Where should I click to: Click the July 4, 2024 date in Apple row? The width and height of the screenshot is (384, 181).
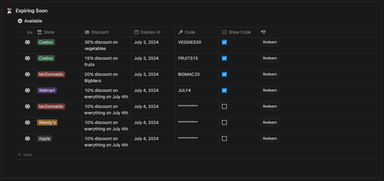coord(146,139)
